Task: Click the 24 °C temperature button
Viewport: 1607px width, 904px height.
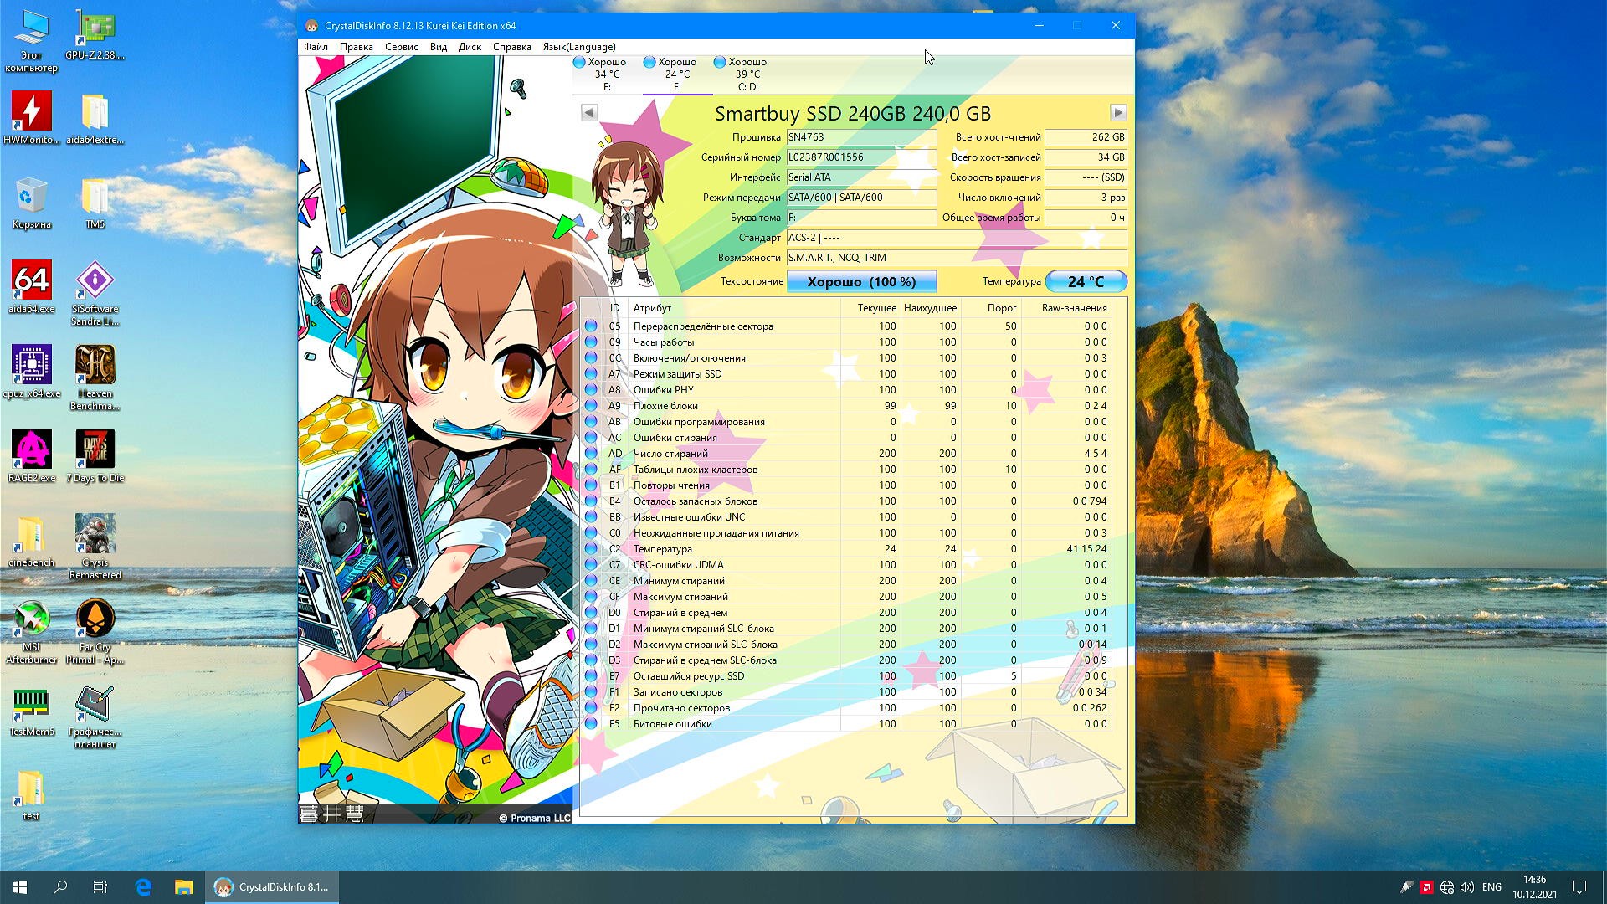Action: (x=1086, y=282)
